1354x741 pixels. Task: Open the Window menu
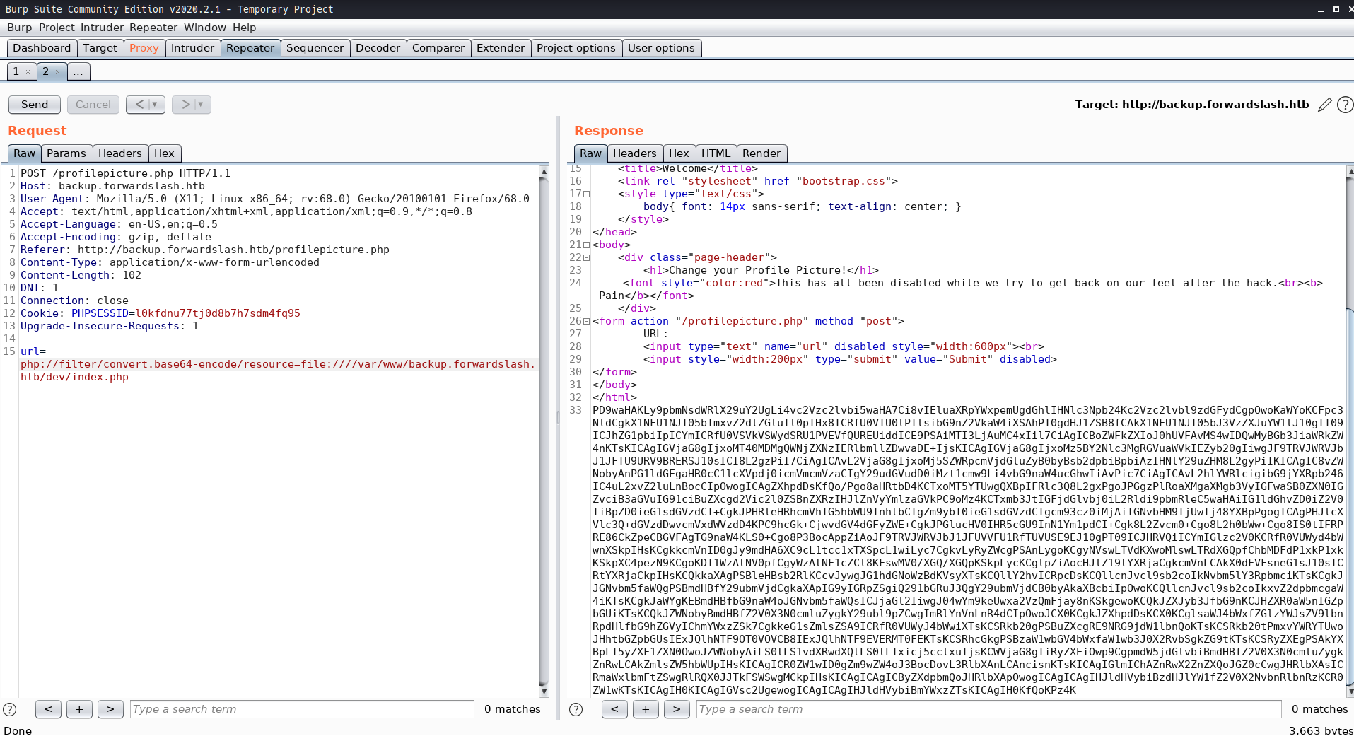pos(205,28)
